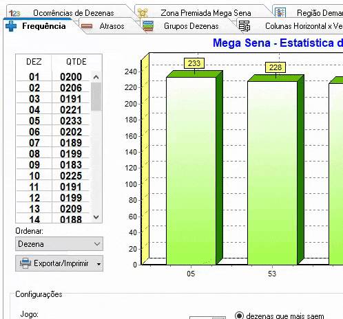Click the Exportar/Imprimir button
Screen dimensions: 343x319
59,263
